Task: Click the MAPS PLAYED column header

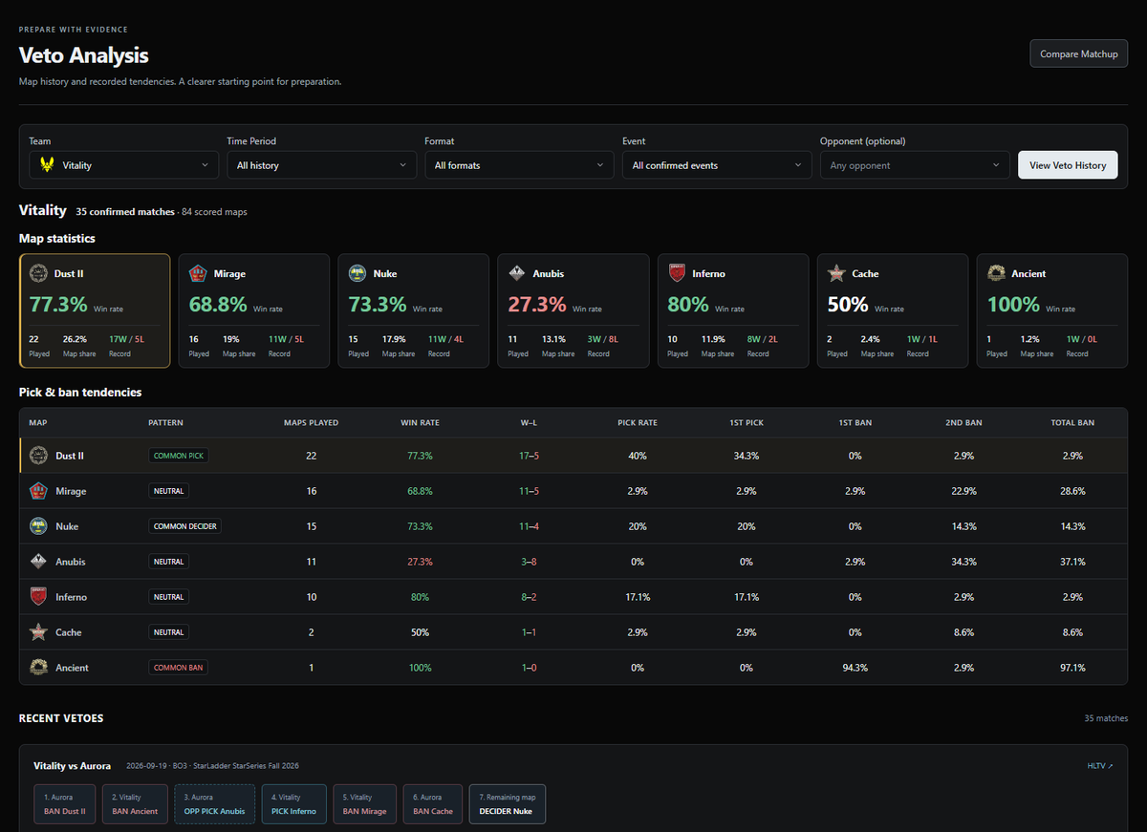Action: 311,422
